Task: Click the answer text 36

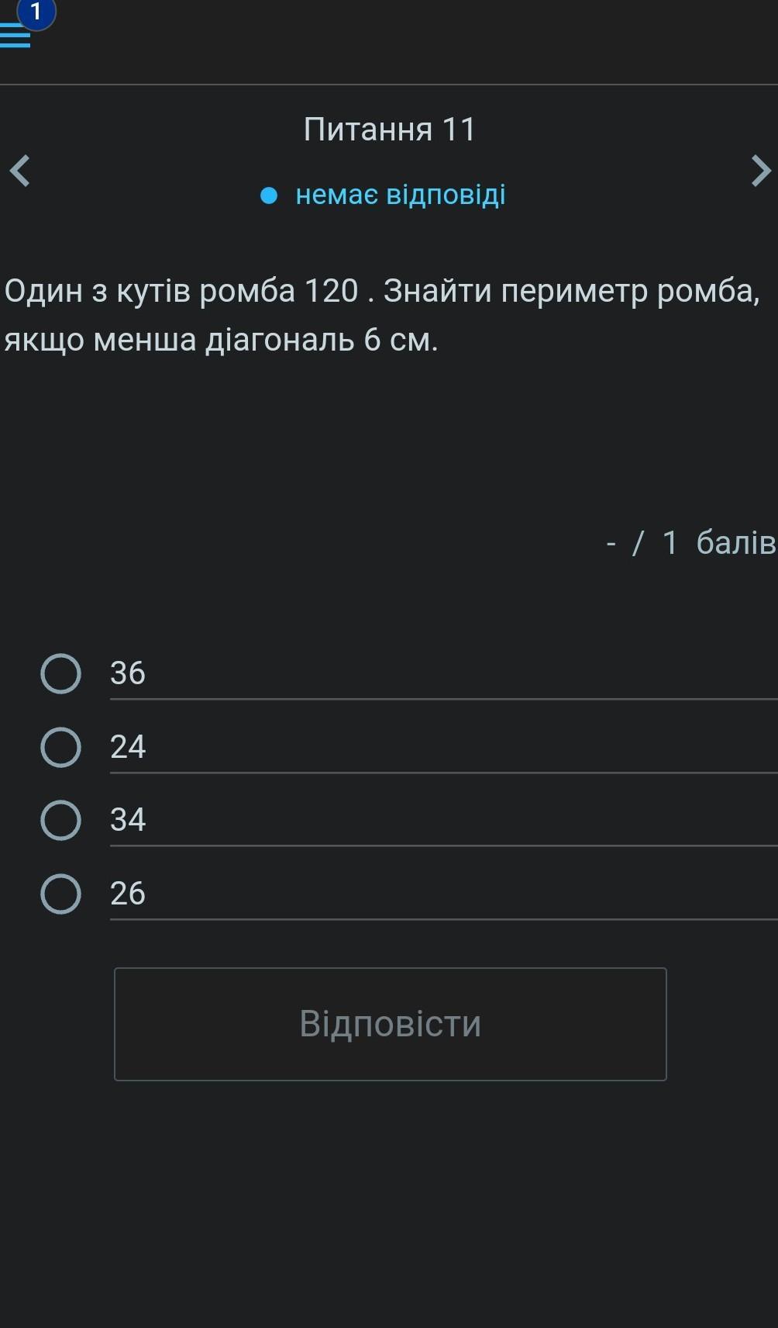Action: pyautogui.click(x=128, y=673)
